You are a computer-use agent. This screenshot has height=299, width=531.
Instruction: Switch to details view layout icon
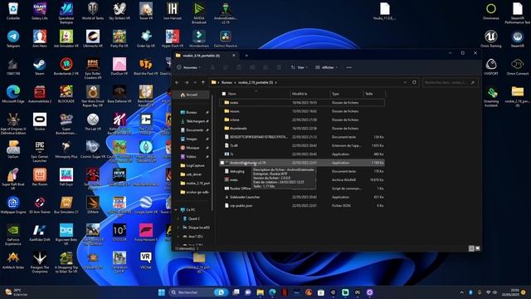point(471,248)
